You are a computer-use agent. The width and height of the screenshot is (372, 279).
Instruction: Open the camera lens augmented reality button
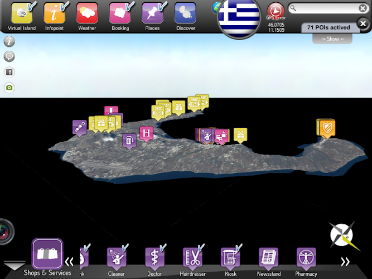(x=6, y=232)
